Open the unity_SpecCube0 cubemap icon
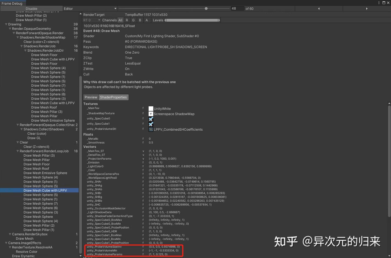Viewport: 391px width, 258px height. (151, 119)
